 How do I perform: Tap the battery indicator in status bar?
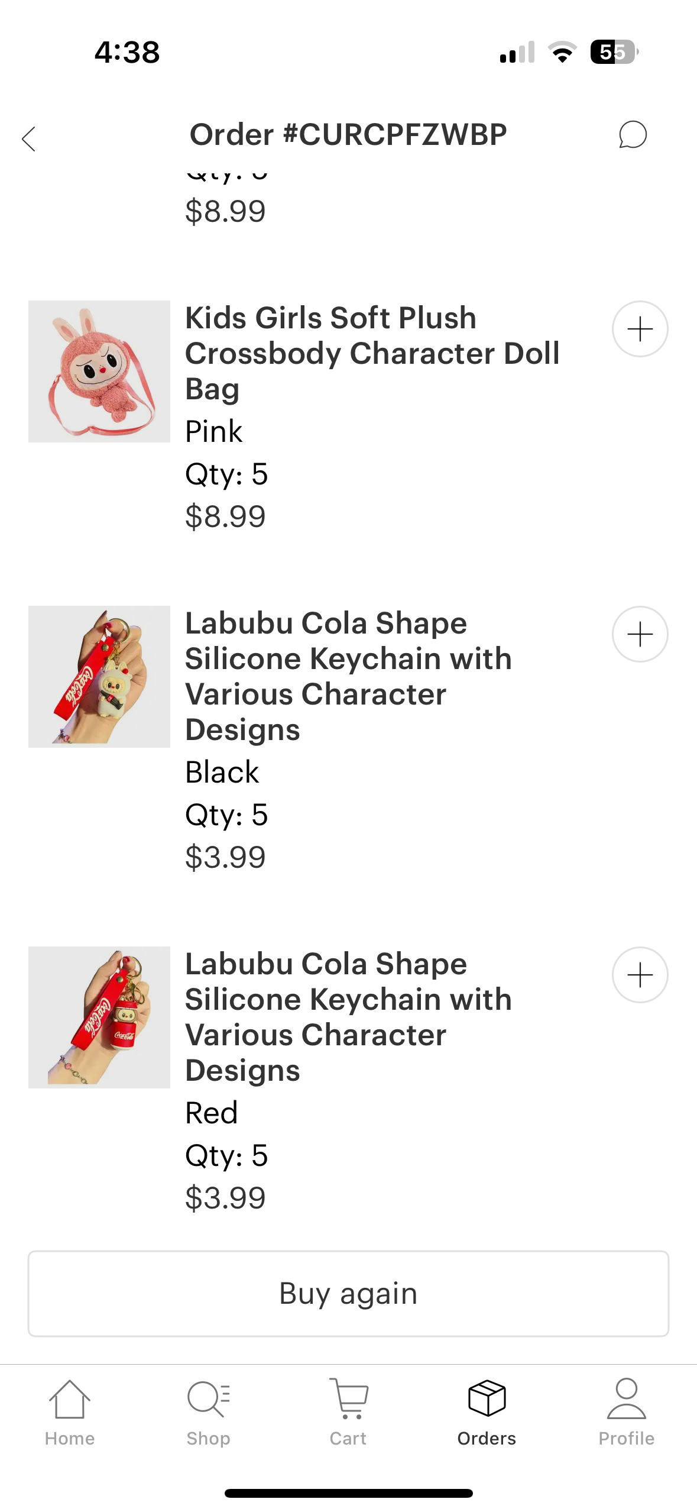(614, 52)
